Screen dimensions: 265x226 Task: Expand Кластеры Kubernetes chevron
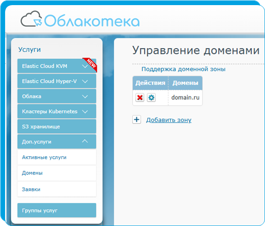point(85,111)
